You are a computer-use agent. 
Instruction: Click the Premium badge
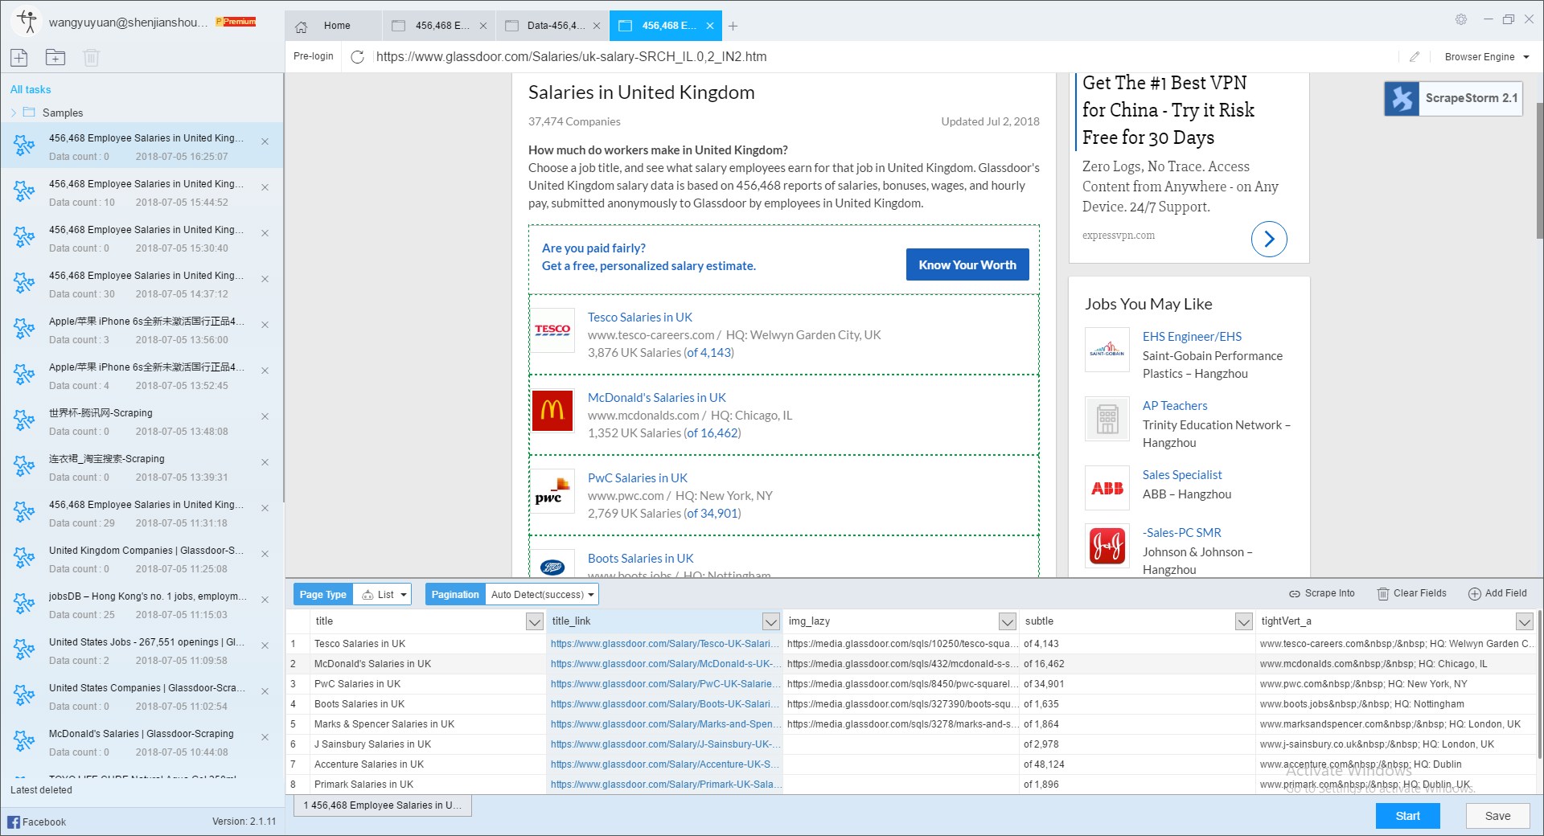tap(236, 22)
